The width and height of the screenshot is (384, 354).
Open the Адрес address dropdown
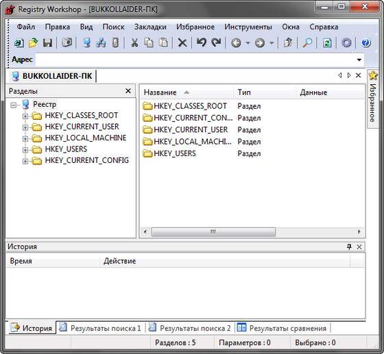pyautogui.click(x=359, y=60)
